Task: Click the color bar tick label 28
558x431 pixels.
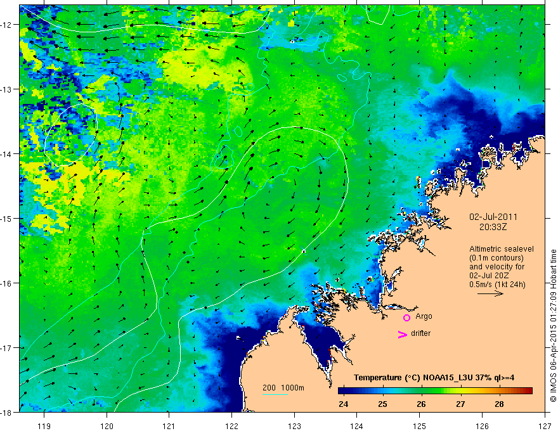Action: point(499,404)
